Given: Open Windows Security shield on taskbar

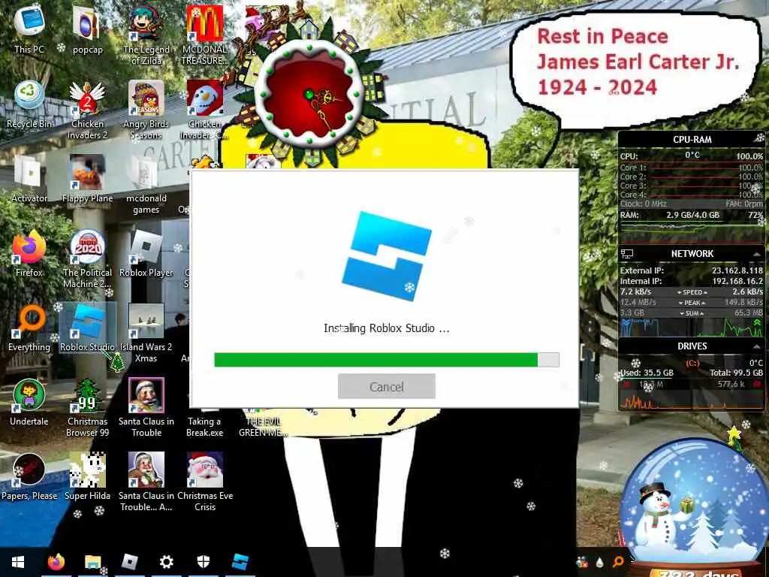Looking at the screenshot, I should point(203,562).
